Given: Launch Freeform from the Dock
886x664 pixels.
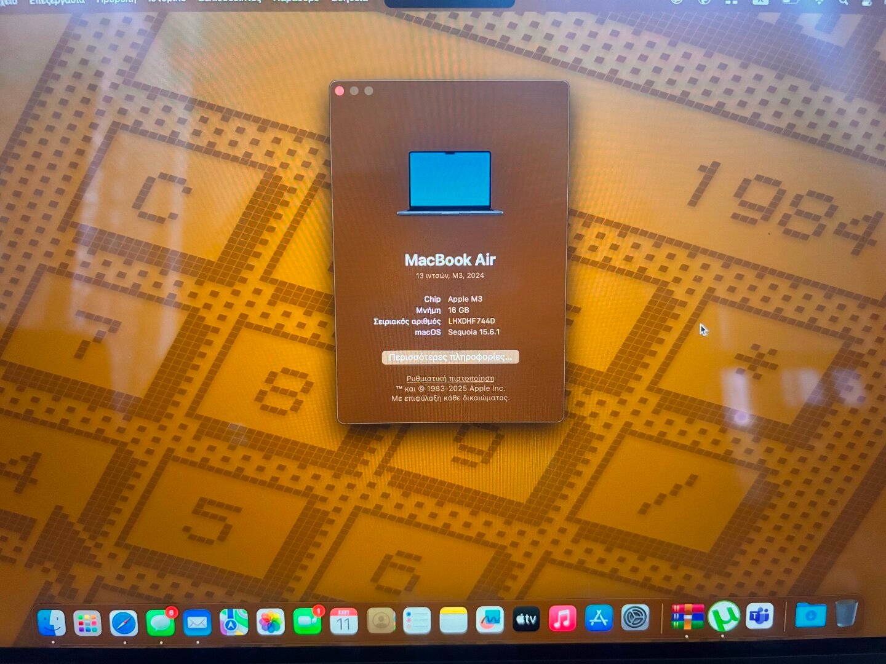Looking at the screenshot, I should [x=490, y=620].
